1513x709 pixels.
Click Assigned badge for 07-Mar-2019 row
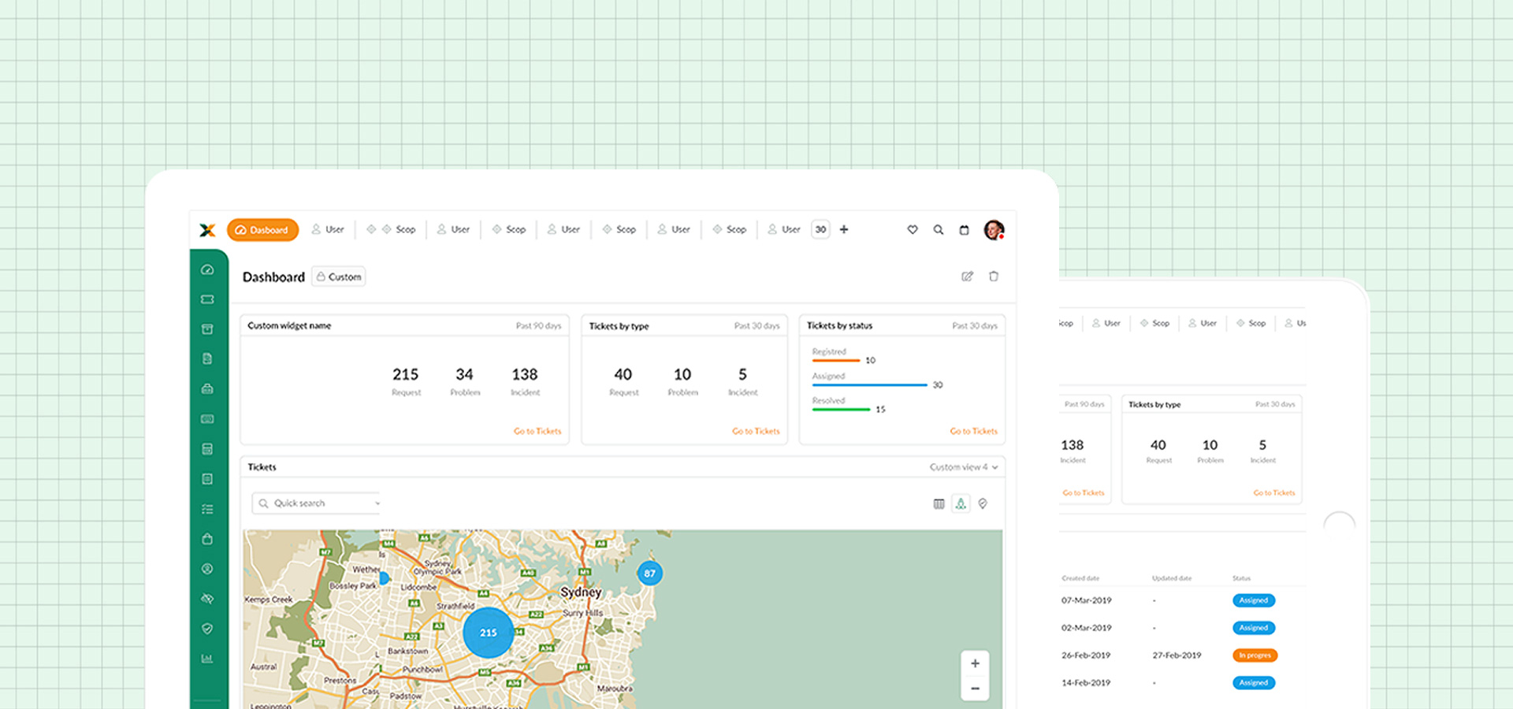coord(1254,600)
